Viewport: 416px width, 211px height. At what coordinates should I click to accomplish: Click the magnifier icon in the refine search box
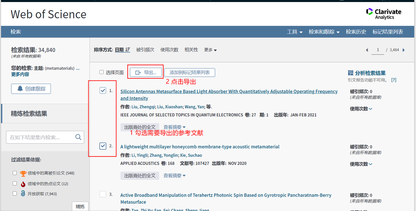pos(78,137)
